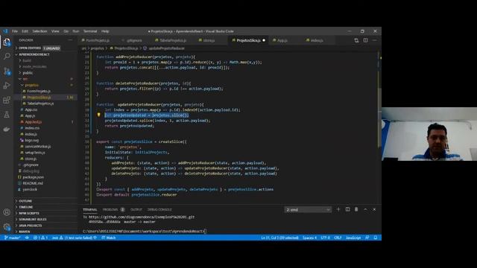Click the master branch status item
Image resolution: width=477 pixels, height=268 pixels.
point(12,237)
